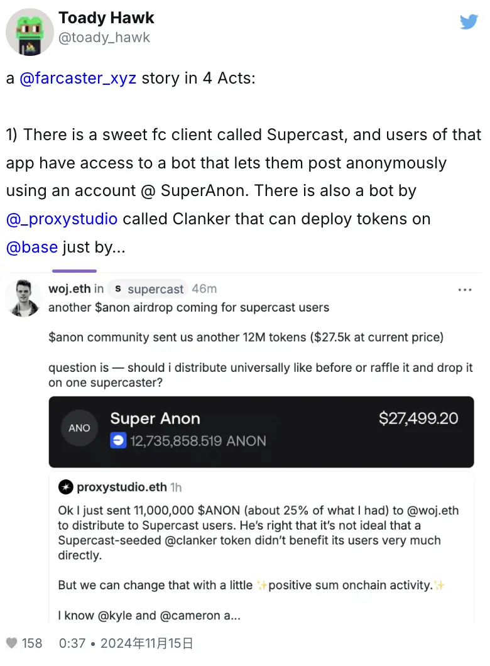
Task: Click the Twitter bird logo icon
Action: click(469, 22)
